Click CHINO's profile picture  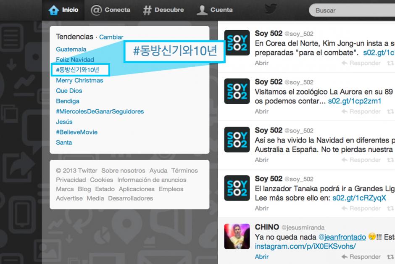click(237, 236)
